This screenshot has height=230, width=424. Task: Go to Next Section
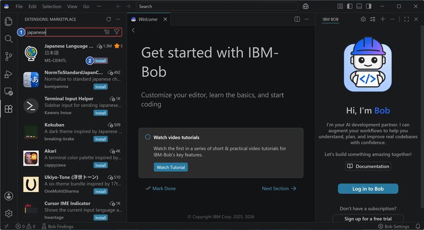pyautogui.click(x=279, y=188)
